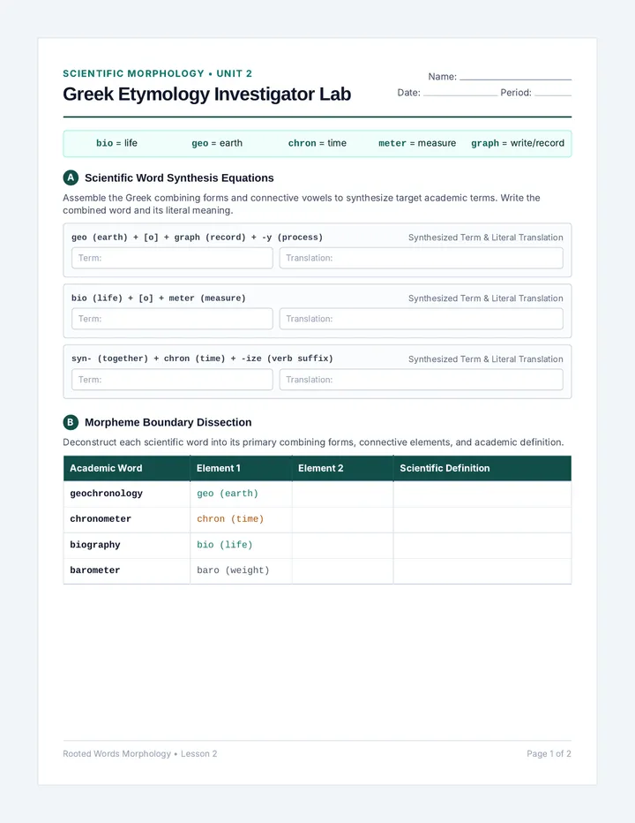
Task: Click the 'bio = life' key entry
Action: (116, 143)
